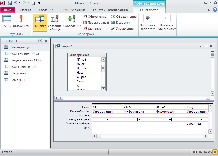Select the Д_рож field in Информация list
The width and height of the screenshot is (218, 156).
click(x=82, y=68)
